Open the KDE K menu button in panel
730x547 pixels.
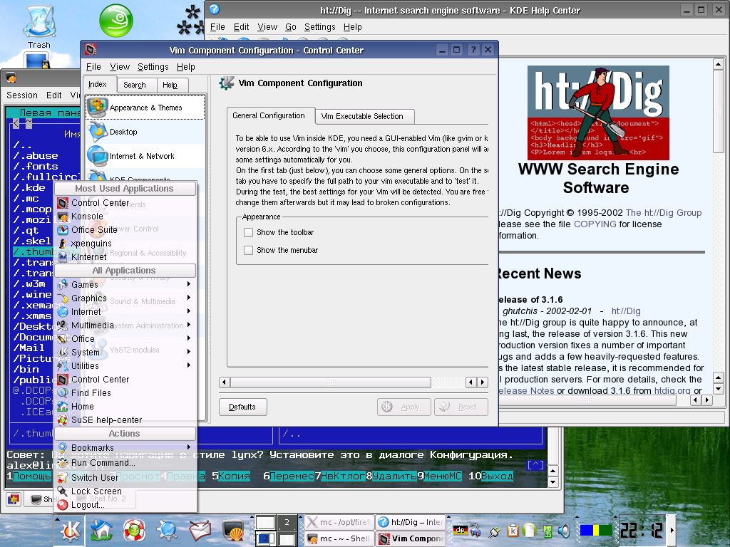[x=71, y=530]
